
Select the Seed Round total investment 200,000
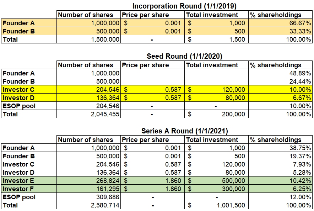(216, 114)
